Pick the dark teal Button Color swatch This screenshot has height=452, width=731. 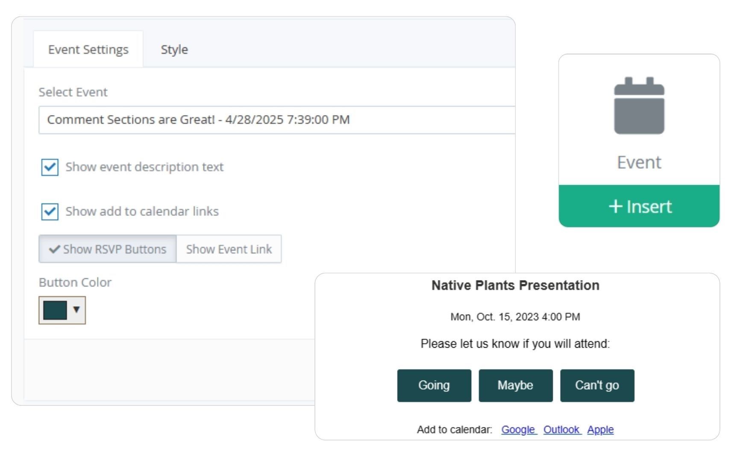point(55,310)
